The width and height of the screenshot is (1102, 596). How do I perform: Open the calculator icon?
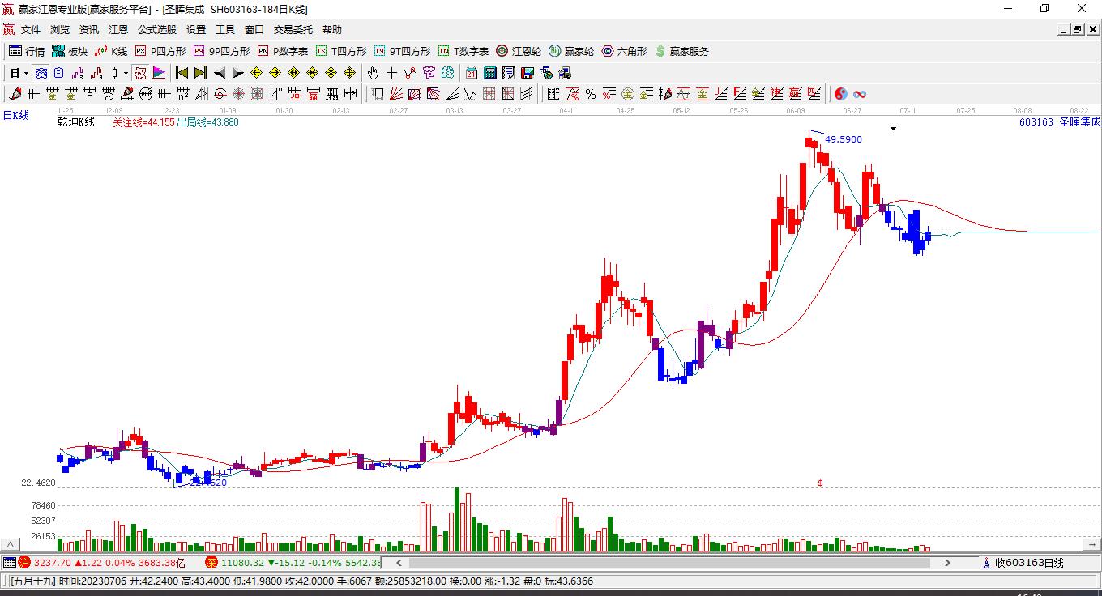pos(490,73)
